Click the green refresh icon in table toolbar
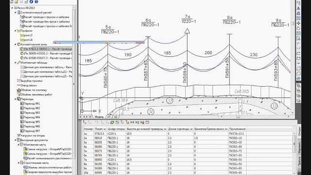This screenshot has width=311, height=175. coord(112,122)
